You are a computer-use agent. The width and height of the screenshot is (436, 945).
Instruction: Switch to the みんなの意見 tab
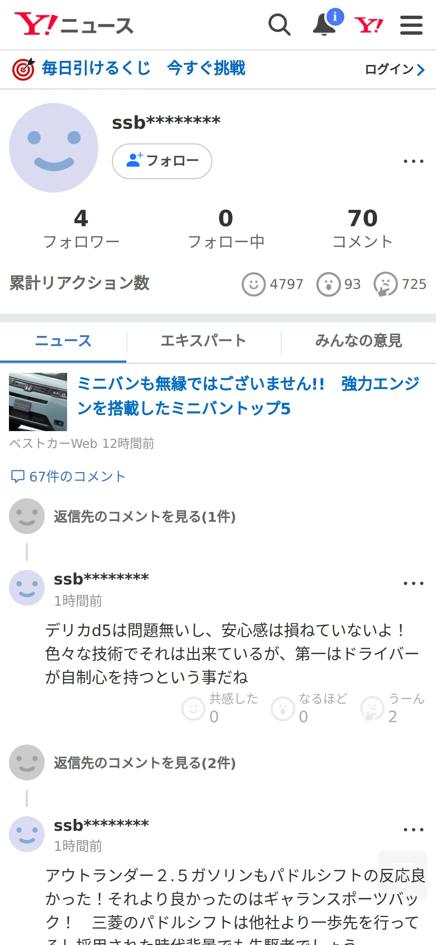click(x=358, y=341)
